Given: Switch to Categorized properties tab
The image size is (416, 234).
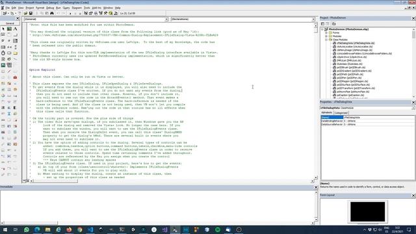Looking at the screenshot, I should pos(341,112).
